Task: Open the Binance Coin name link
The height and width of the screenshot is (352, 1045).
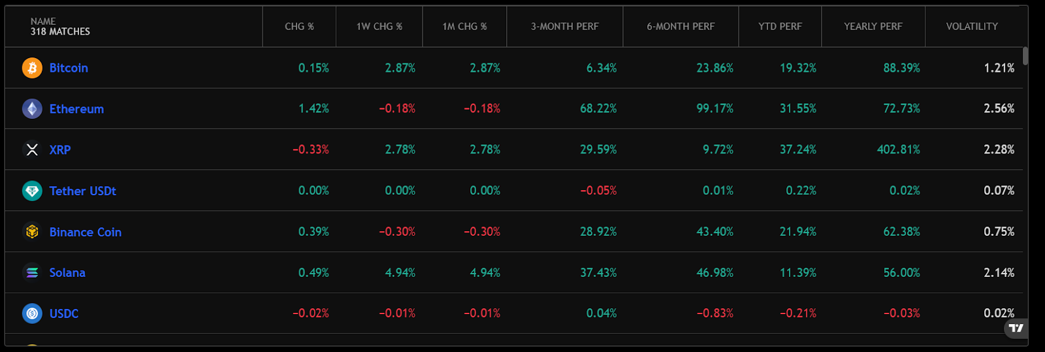Action: 86,232
